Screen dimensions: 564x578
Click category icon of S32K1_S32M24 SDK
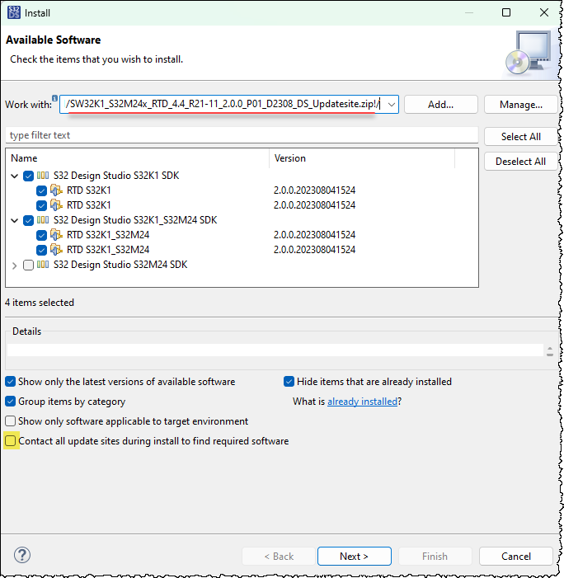point(43,220)
